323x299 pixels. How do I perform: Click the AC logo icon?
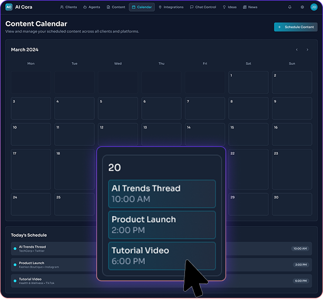point(9,7)
